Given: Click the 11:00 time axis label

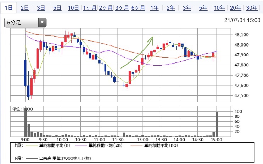Looking at the screenshot, I should click(99, 140).
